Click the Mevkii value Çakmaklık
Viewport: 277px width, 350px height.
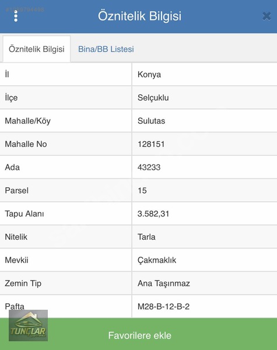157,260
